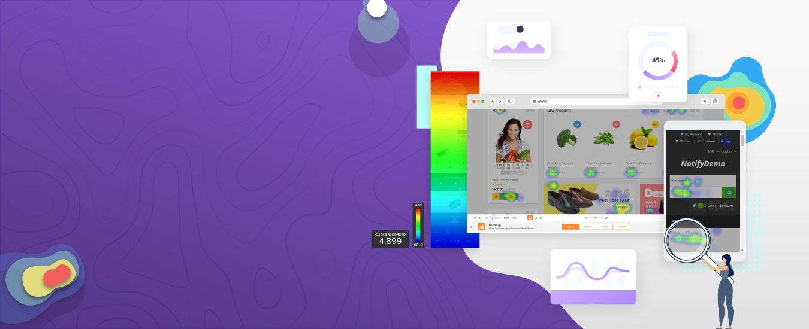809x329 pixels.
Task: Toggle the browser sidebar icon
Action: tap(510, 102)
